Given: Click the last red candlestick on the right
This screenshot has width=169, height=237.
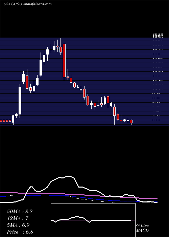Looking at the screenshot, I should tap(131, 122).
